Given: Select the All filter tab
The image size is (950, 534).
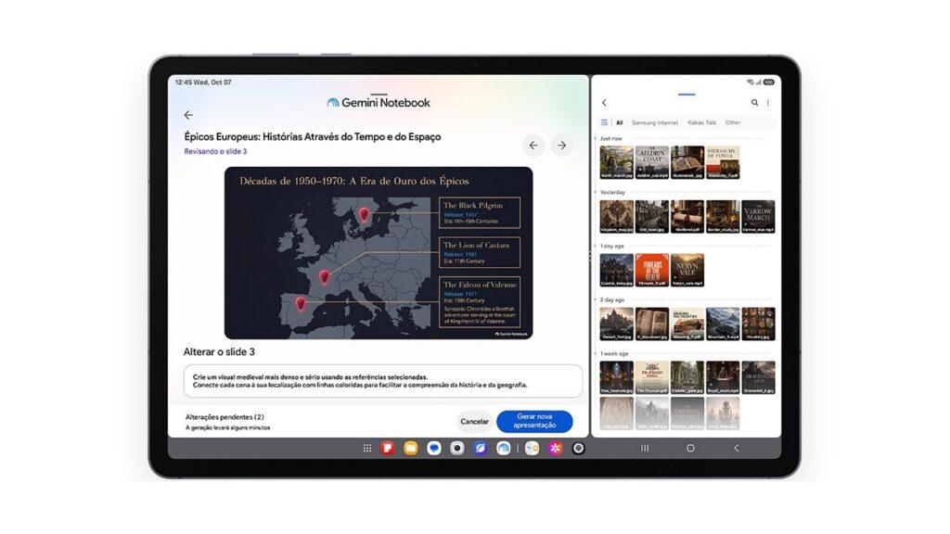Looking at the screenshot, I should 619,122.
